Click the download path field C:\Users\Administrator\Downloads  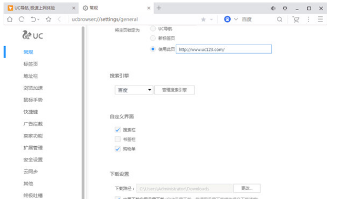pyautogui.click(x=184, y=188)
